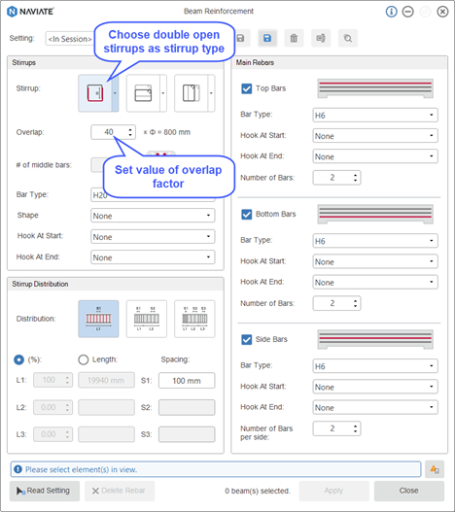The image size is (455, 512).
Task: Click the S1 spacing field
Action: (x=187, y=381)
